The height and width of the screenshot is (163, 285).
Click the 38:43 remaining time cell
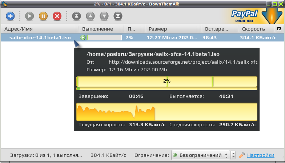tap(209, 38)
